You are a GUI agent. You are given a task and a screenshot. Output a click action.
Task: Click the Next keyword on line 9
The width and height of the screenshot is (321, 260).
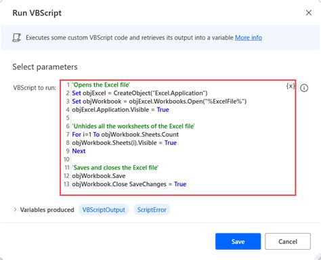click(x=79, y=151)
